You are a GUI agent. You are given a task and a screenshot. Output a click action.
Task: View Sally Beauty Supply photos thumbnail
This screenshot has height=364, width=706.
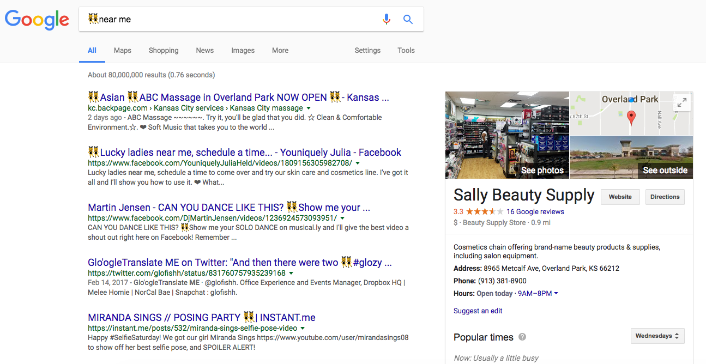(507, 135)
